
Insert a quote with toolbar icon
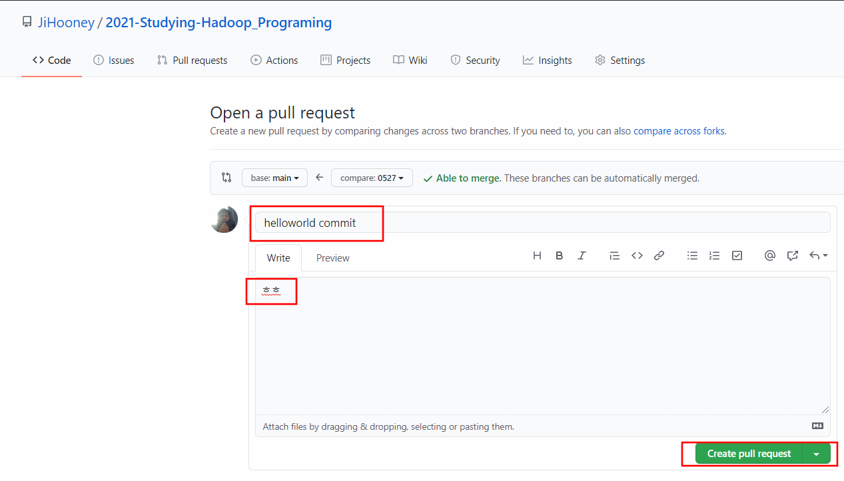pos(615,255)
